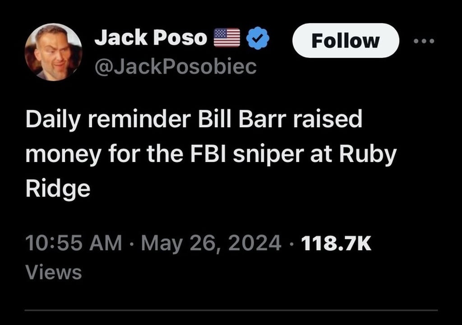Image resolution: width=462 pixels, height=325 pixels.
Task: Open the @JackPosobiec handle link
Action: click(x=176, y=67)
